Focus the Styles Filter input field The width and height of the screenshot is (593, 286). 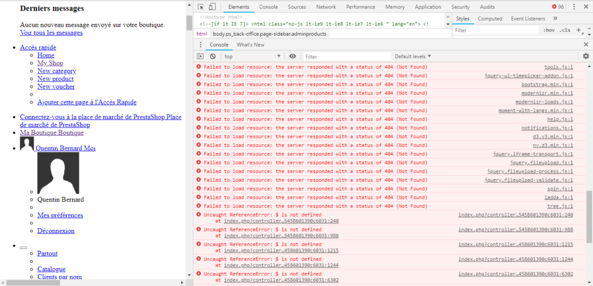[496, 30]
